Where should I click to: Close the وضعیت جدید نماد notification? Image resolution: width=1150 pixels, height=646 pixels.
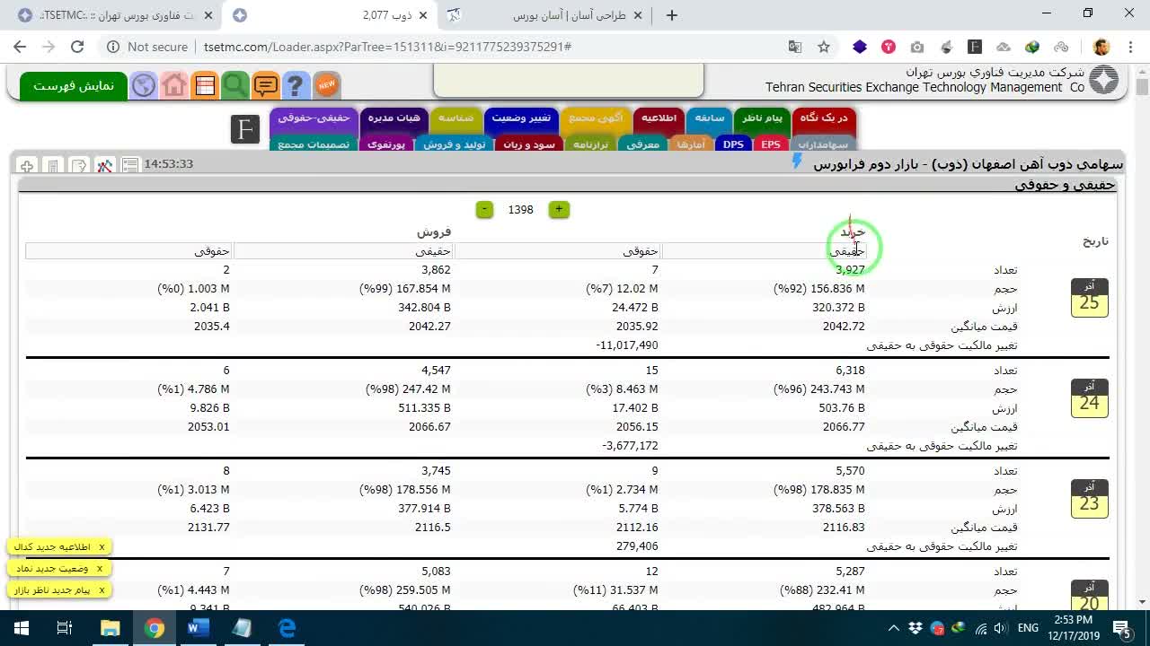click(x=100, y=568)
